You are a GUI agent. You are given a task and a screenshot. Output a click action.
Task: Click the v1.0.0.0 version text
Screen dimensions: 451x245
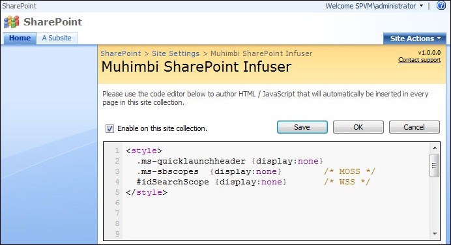(x=429, y=53)
